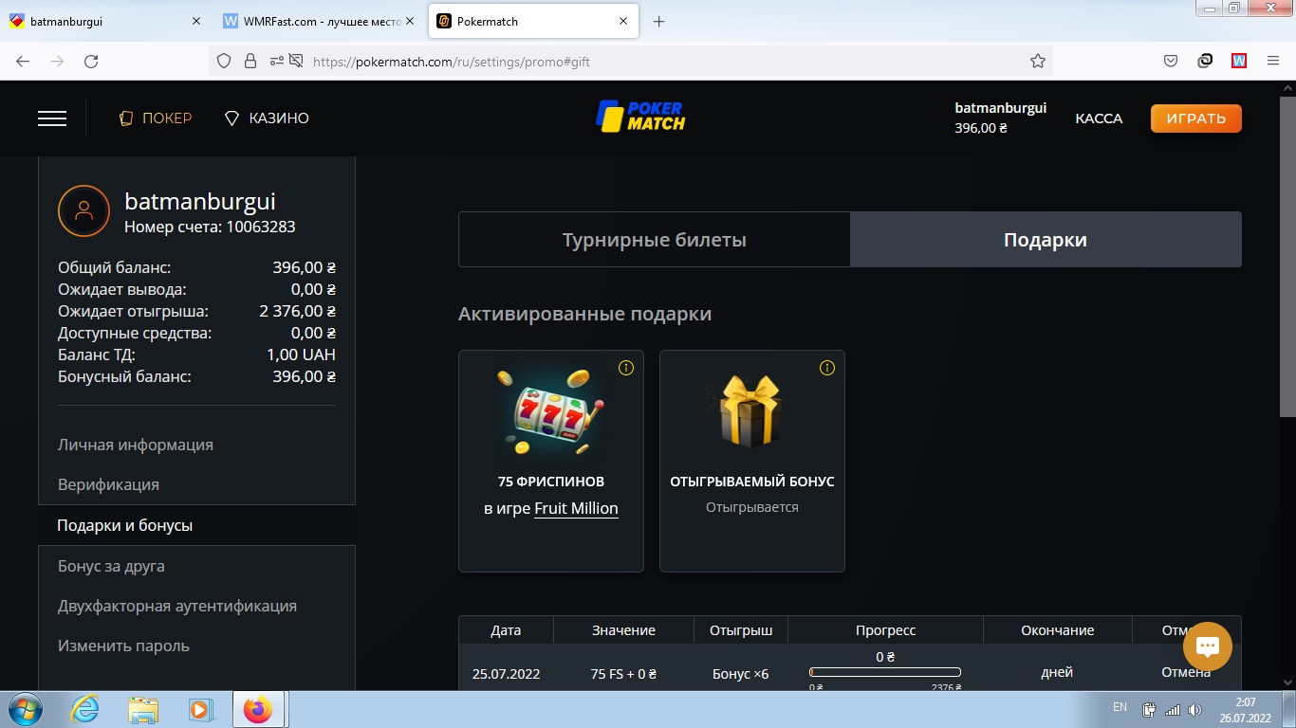The width and height of the screenshot is (1296, 728).
Task: Open a new browser tab
Action: [x=659, y=21]
